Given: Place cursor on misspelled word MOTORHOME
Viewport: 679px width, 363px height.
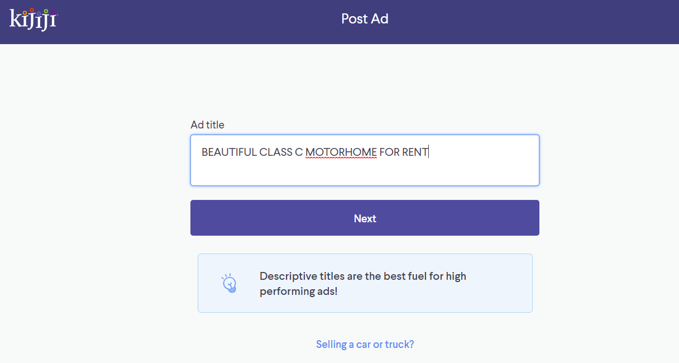Looking at the screenshot, I should pos(341,152).
